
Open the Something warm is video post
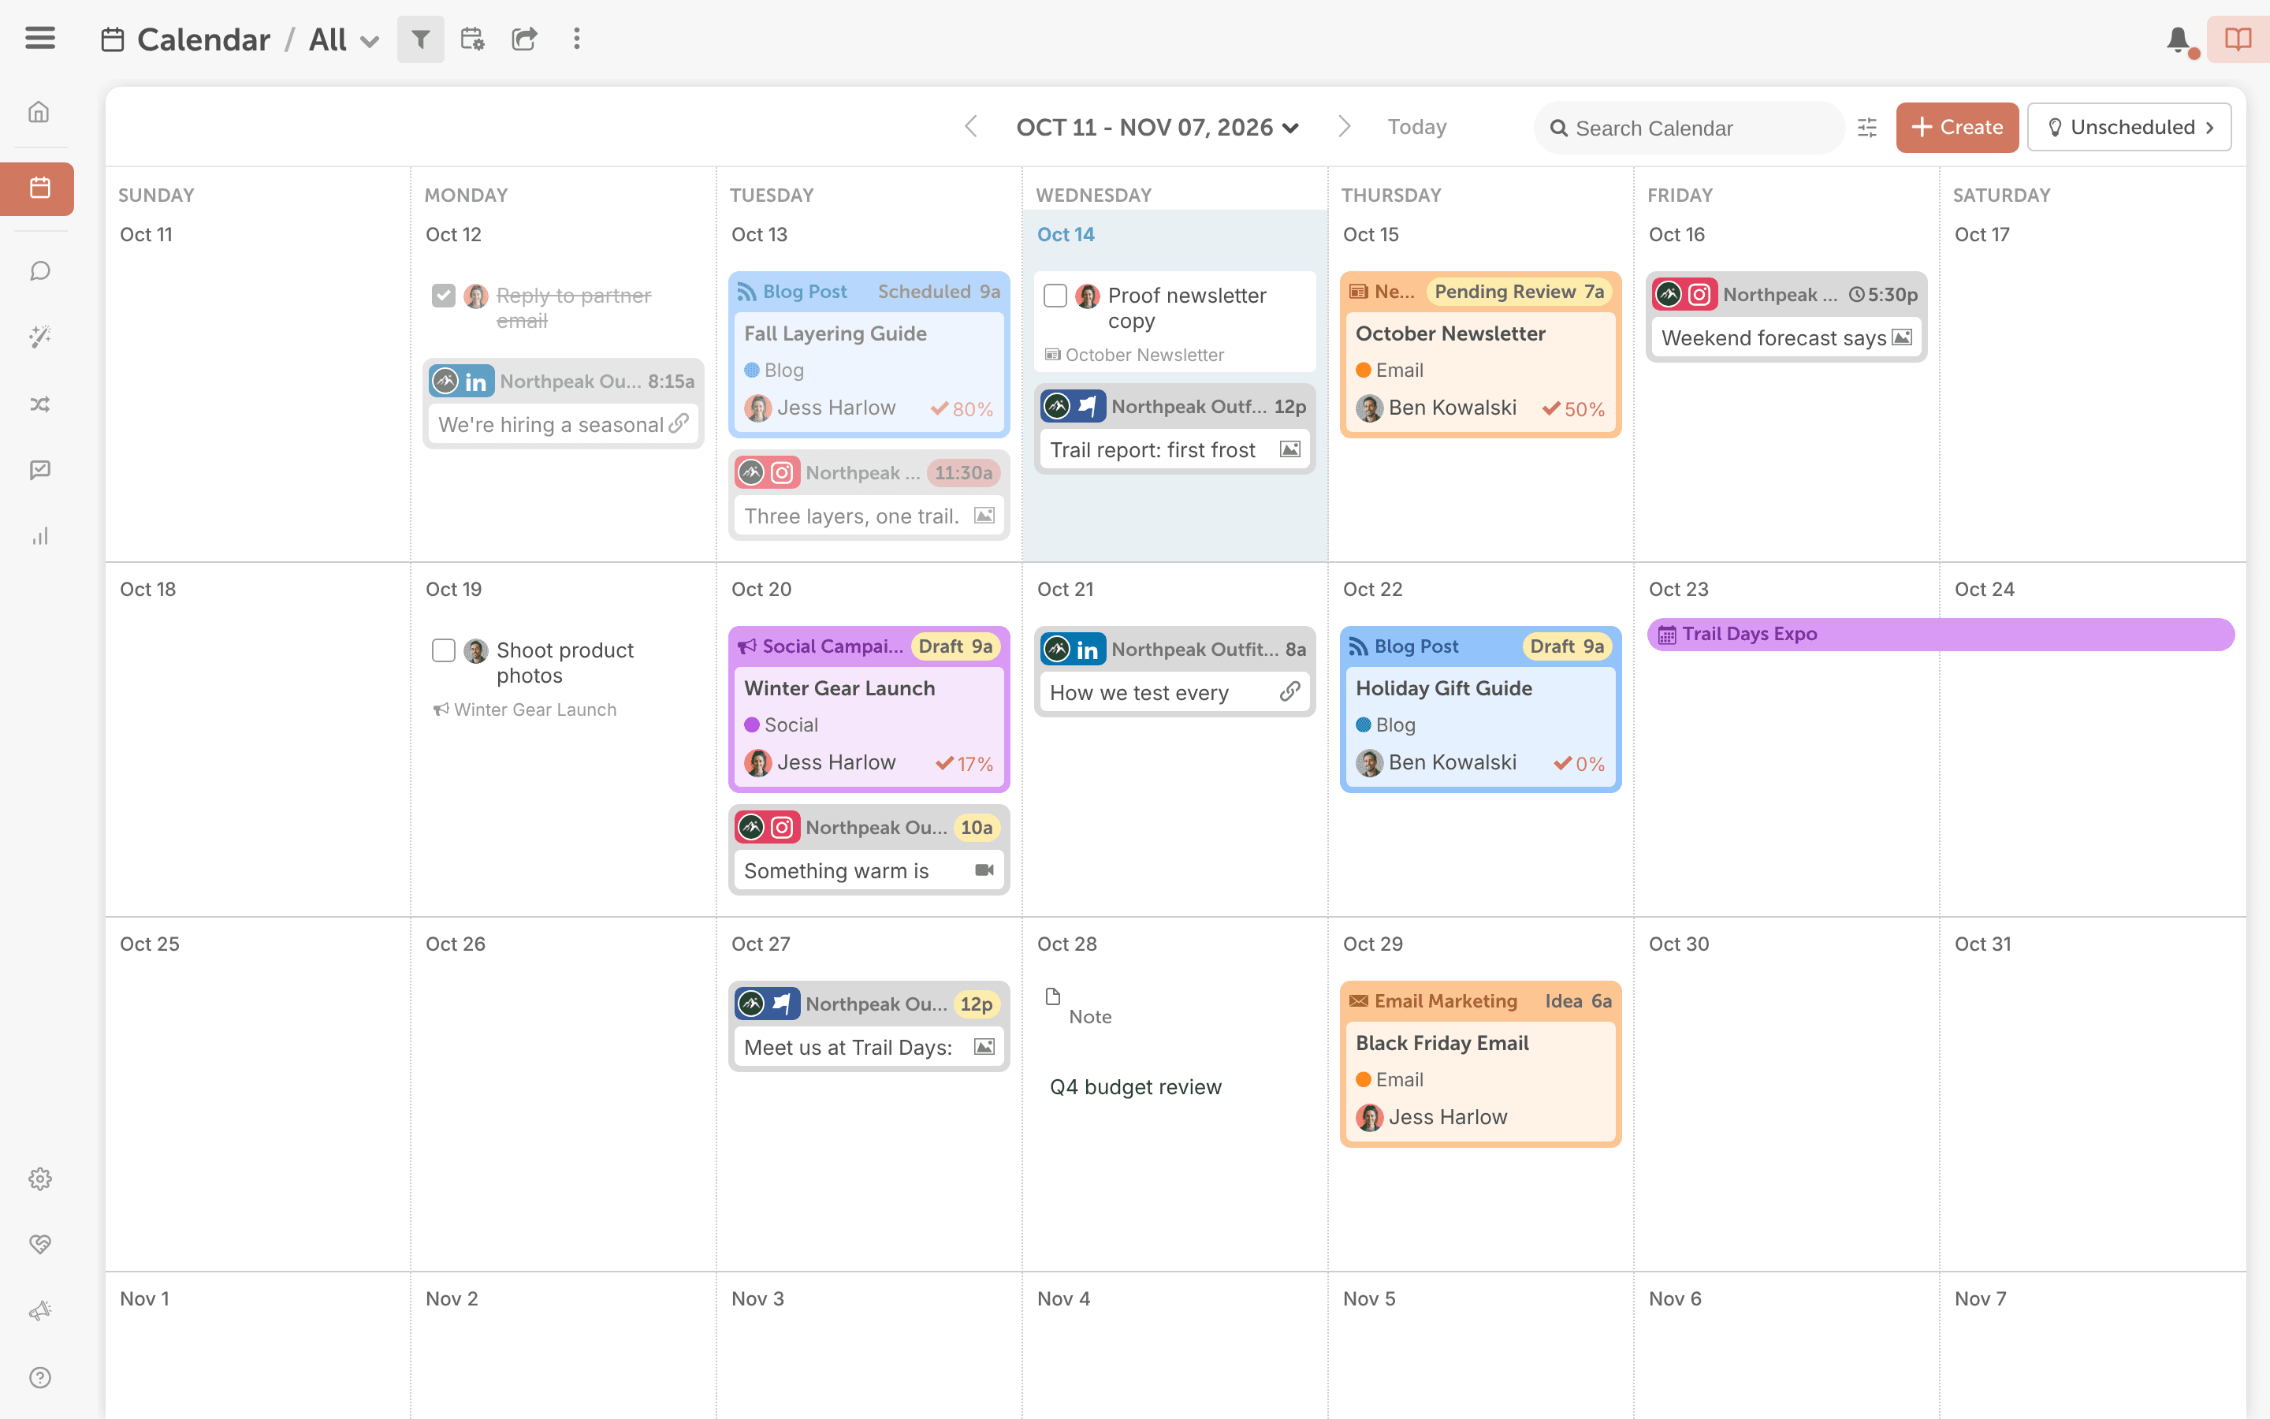[x=869, y=849]
